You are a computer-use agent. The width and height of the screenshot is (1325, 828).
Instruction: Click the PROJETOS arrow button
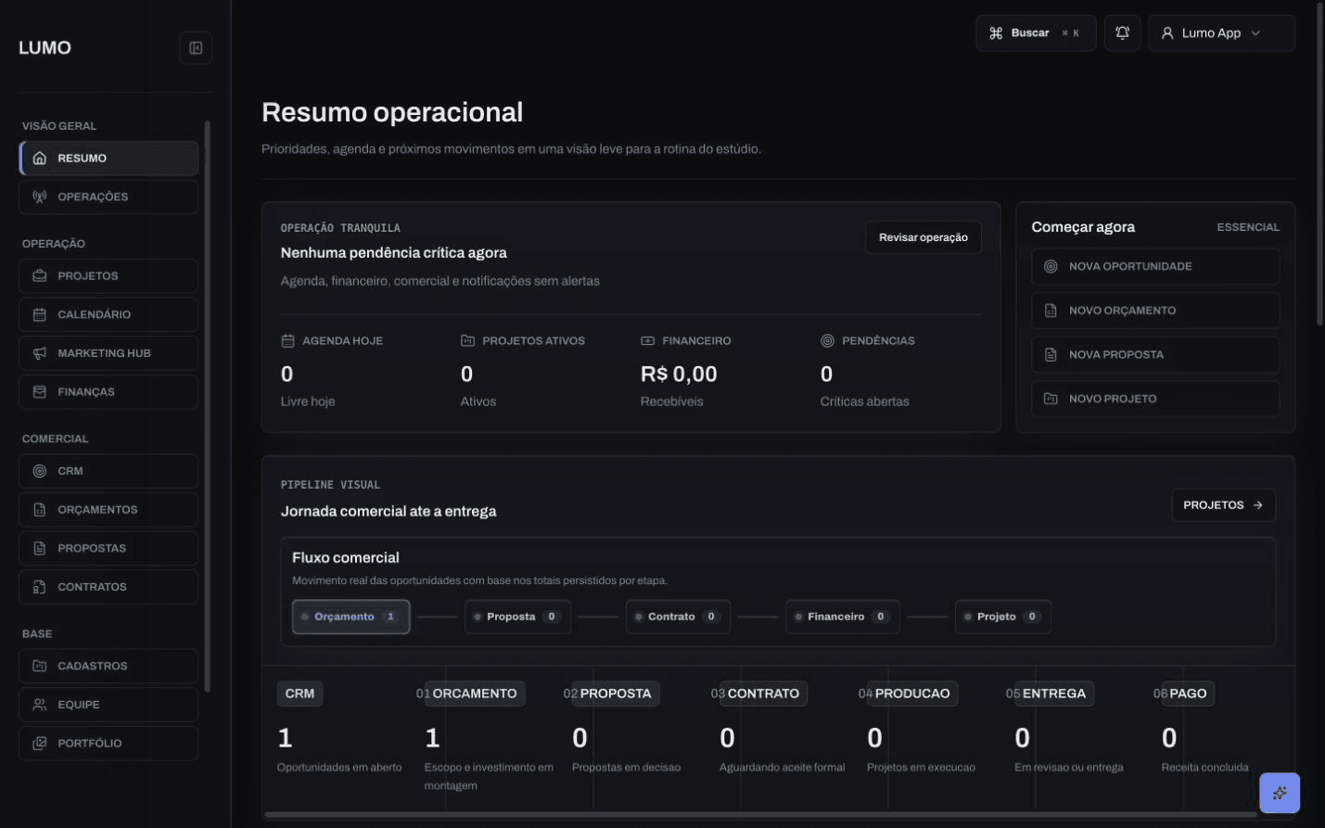point(1223,505)
